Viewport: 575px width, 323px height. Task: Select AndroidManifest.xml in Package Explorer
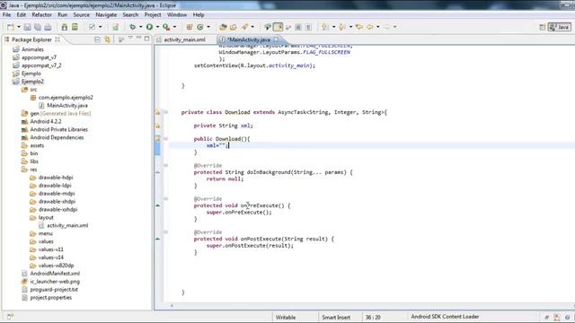click(55, 274)
